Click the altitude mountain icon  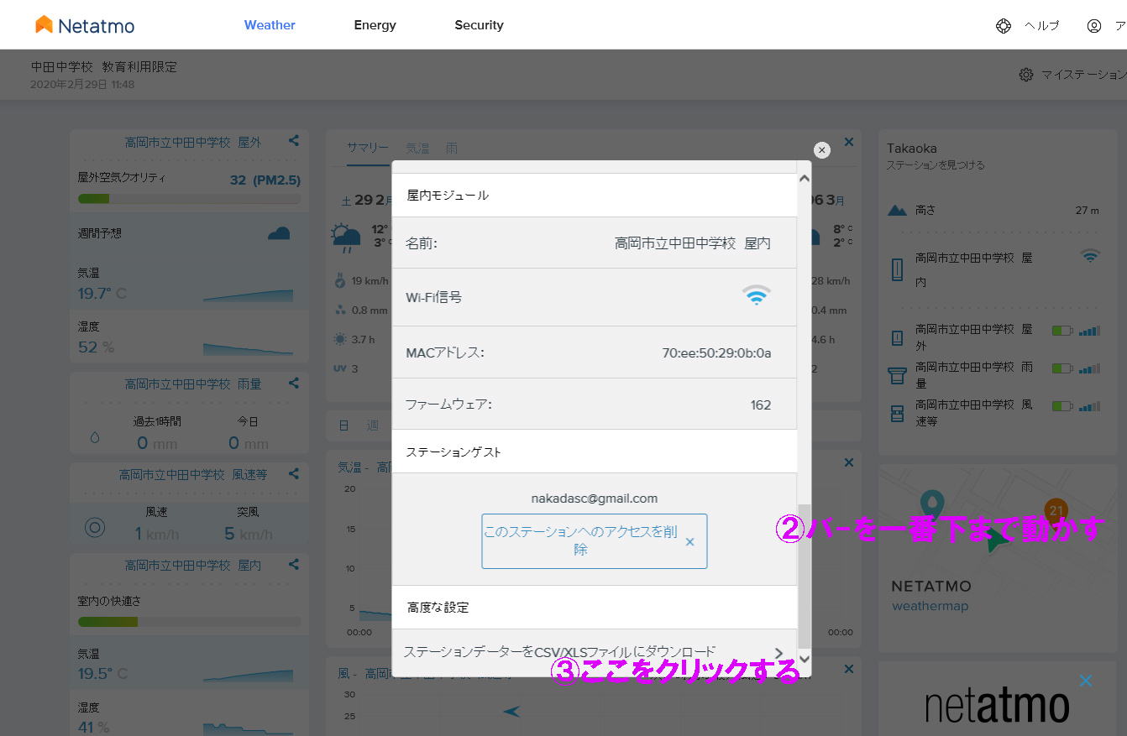click(897, 210)
